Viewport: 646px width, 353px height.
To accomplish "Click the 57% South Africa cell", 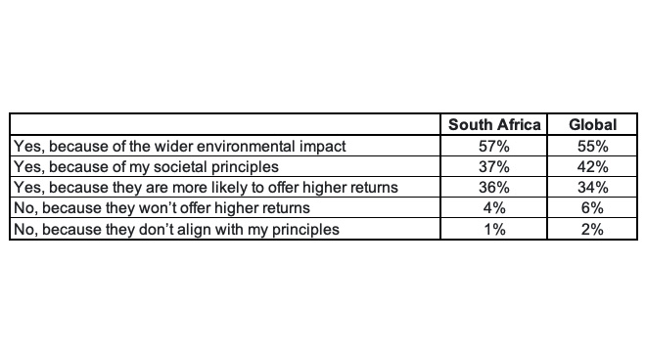I will click(x=494, y=146).
